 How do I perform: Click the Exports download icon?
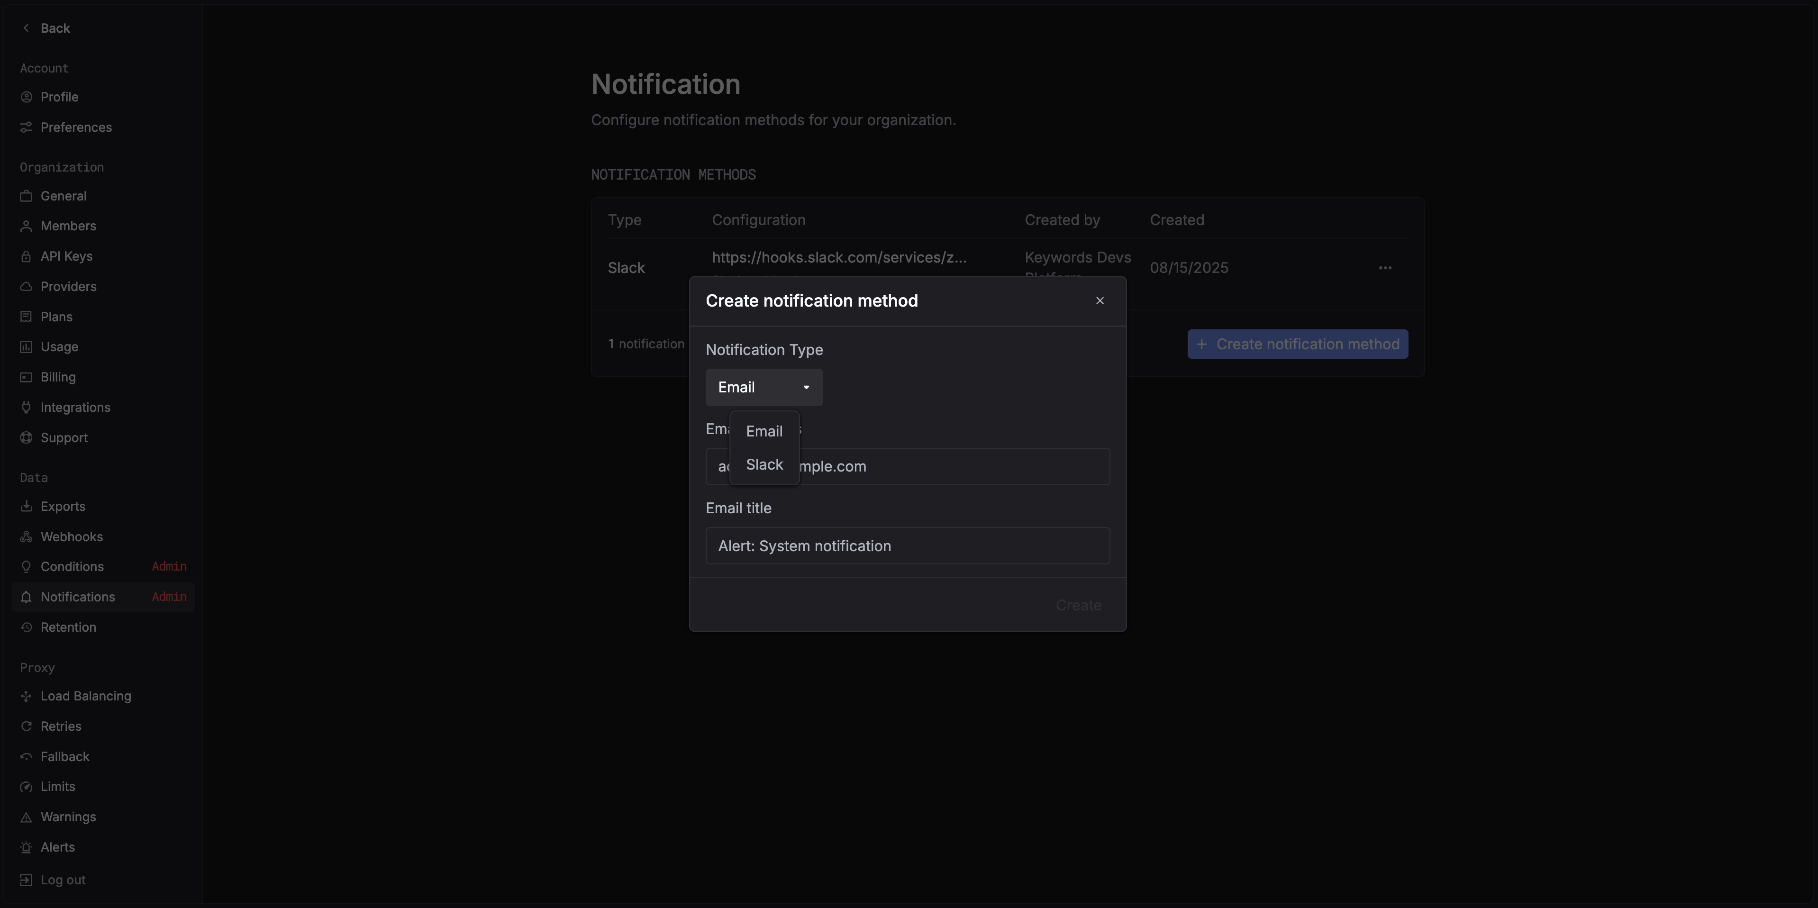(26, 507)
